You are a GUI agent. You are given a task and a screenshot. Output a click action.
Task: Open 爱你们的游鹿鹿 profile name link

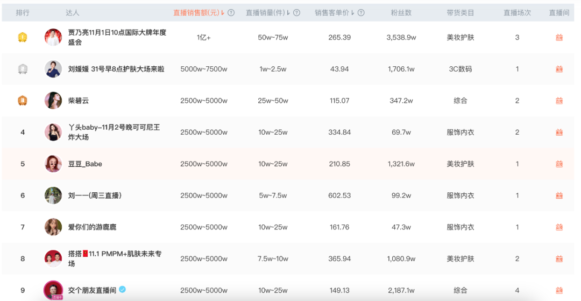click(92, 227)
